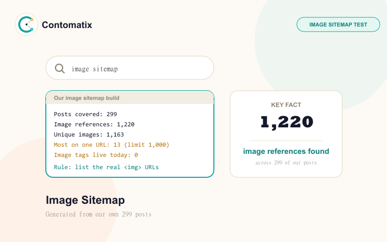The width and height of the screenshot is (387, 242).
Task: Select the 'Our image sitemap build' header
Action: pos(130,98)
